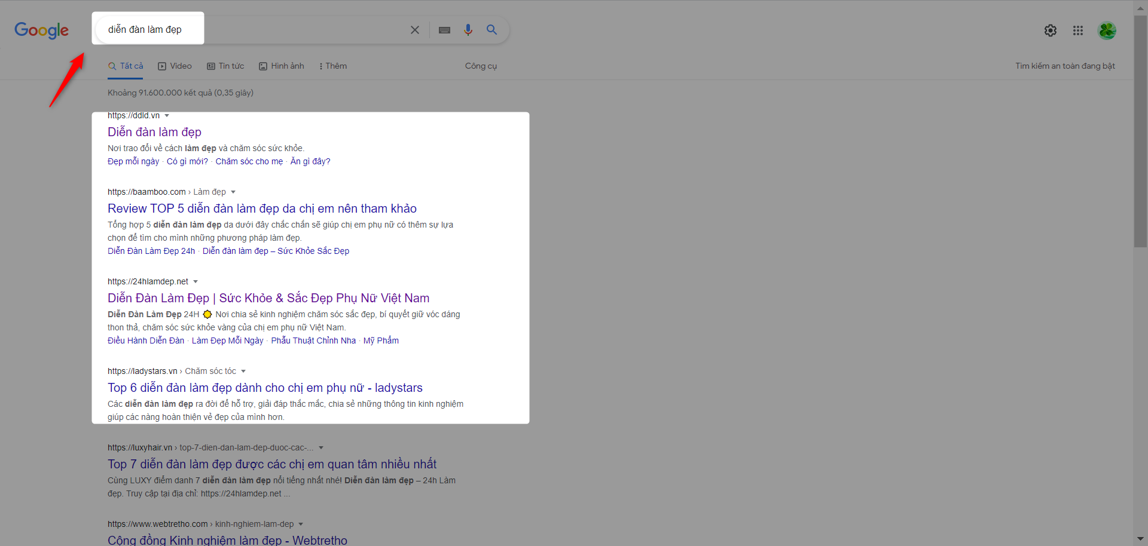Viewport: 1148px width, 546px height.
Task: Expand the dropdown arrow next to https://ddld.vn
Action: (167, 116)
